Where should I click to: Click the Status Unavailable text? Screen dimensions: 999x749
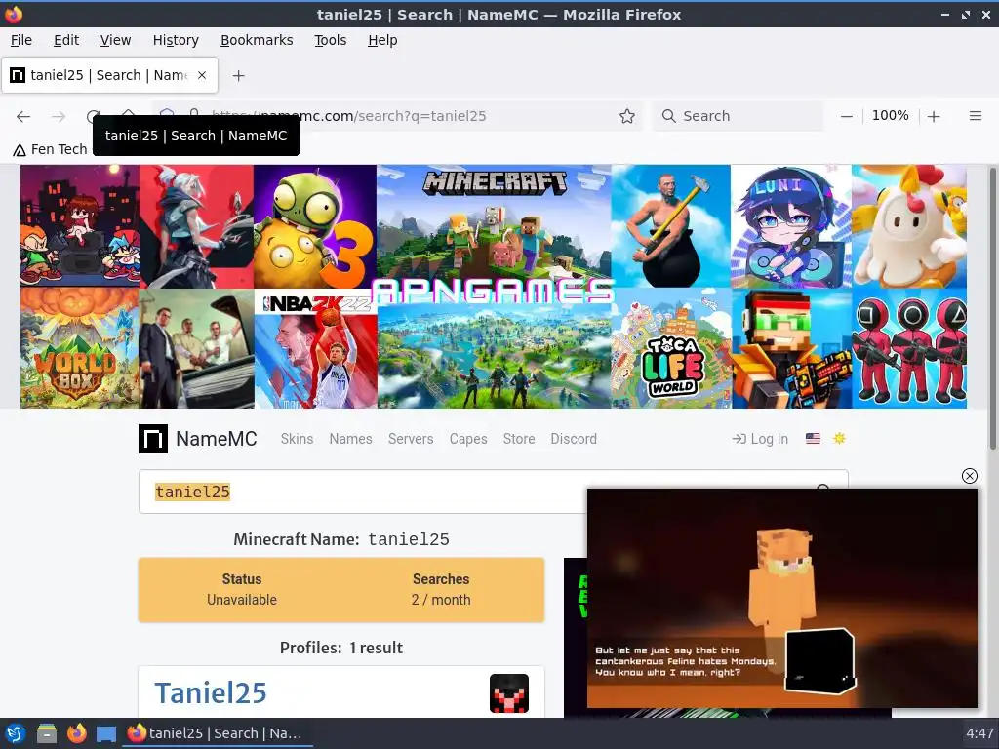[x=242, y=590]
